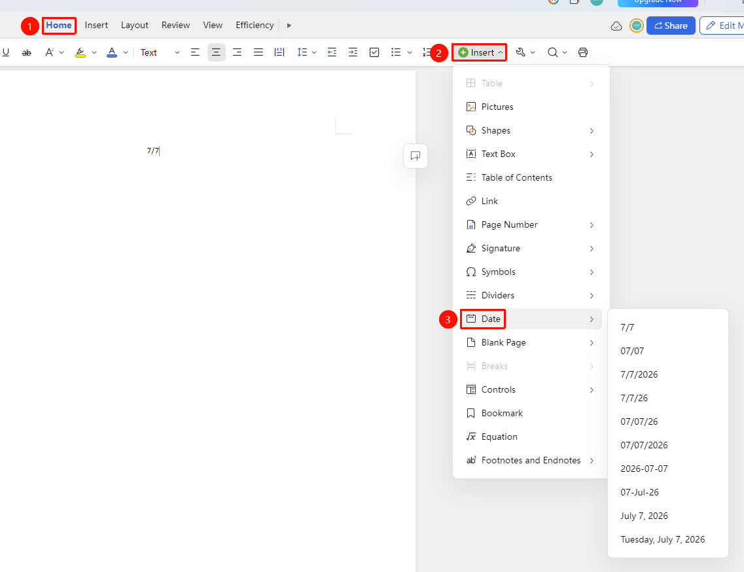Screen dimensions: 744x572
Task: Choose Link in the Insert menu
Action: click(530, 202)
